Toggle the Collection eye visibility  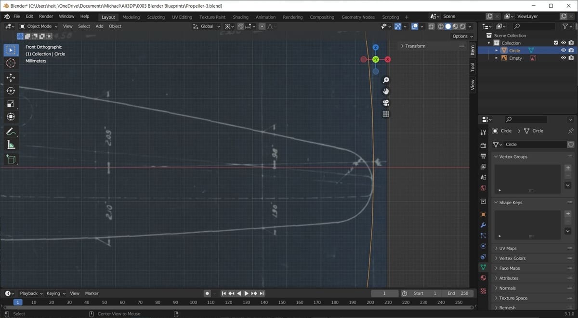(563, 43)
